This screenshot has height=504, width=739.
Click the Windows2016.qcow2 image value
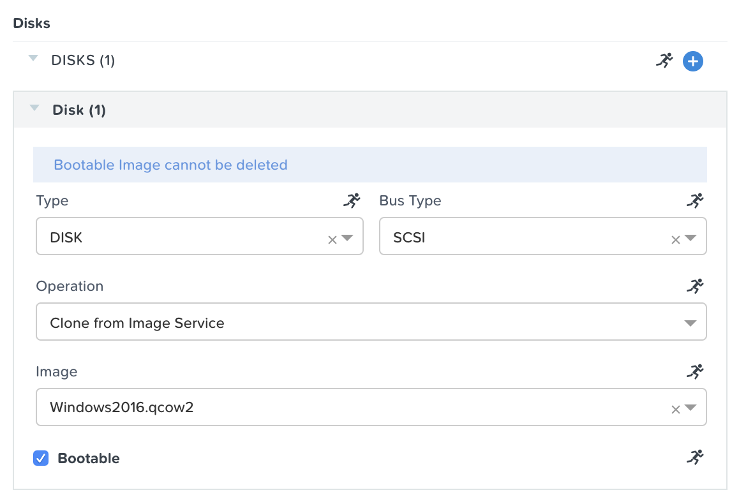click(122, 408)
